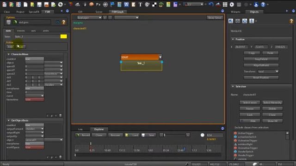Toggle GetObjectBasis enabled true field
The image size is (296, 166).
[35, 125]
